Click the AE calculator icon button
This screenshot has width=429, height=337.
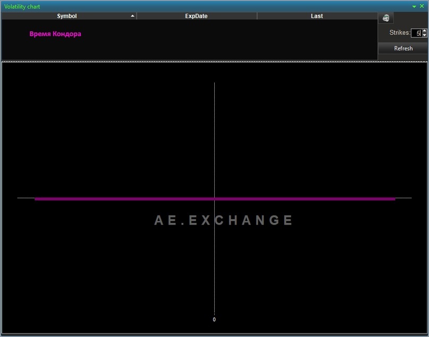click(x=386, y=18)
